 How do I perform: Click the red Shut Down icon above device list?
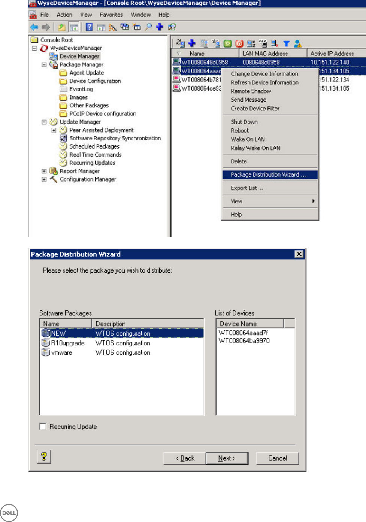[239, 44]
